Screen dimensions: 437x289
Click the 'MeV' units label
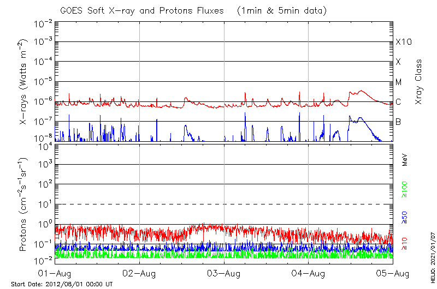(405, 160)
